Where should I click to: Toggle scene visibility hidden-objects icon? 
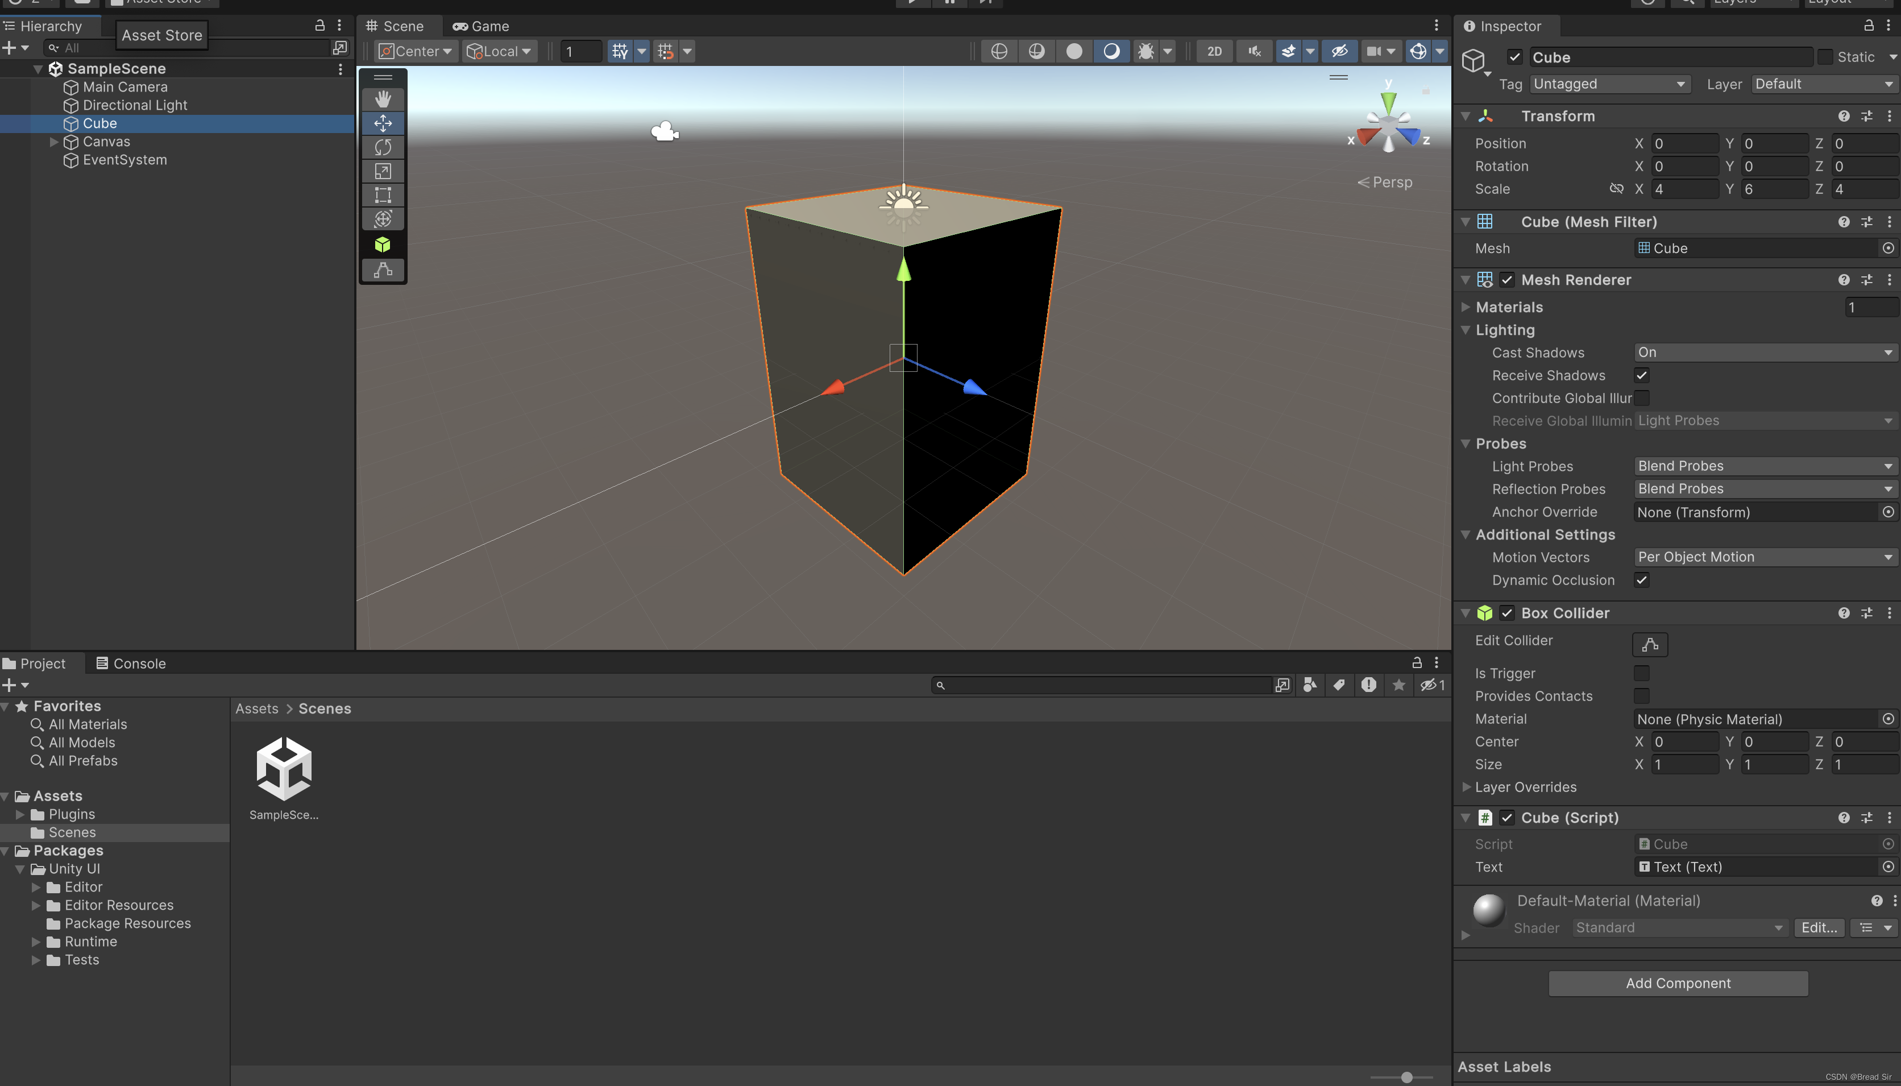click(x=1340, y=51)
